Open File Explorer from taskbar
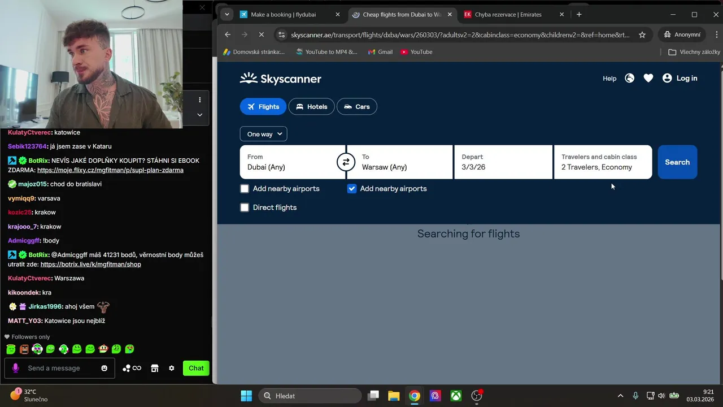The width and height of the screenshot is (723, 407). coord(394,396)
